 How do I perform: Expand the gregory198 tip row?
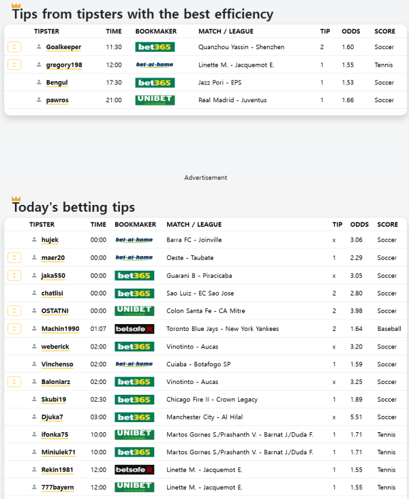pyautogui.click(x=14, y=65)
